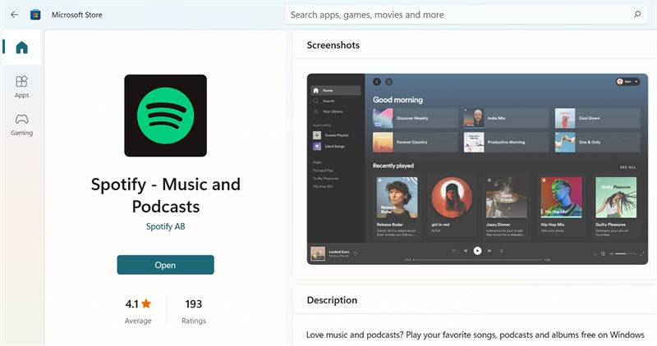Image resolution: width=657 pixels, height=346 pixels.
Task: Click the Spotify app logo
Action: 166,116
